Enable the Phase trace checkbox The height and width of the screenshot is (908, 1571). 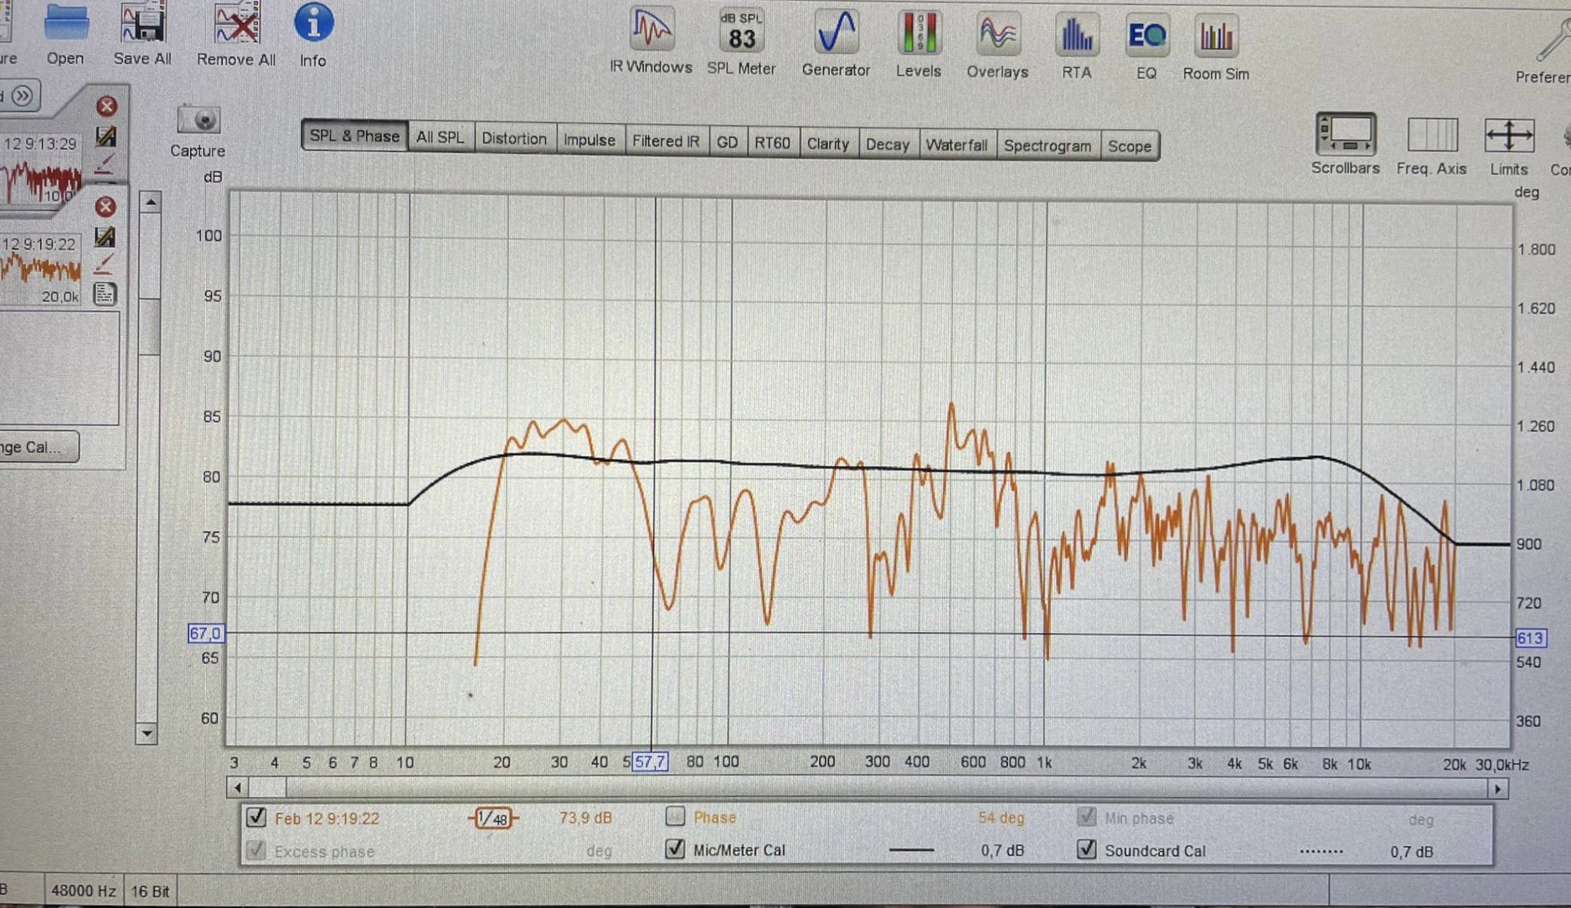pyautogui.click(x=675, y=816)
